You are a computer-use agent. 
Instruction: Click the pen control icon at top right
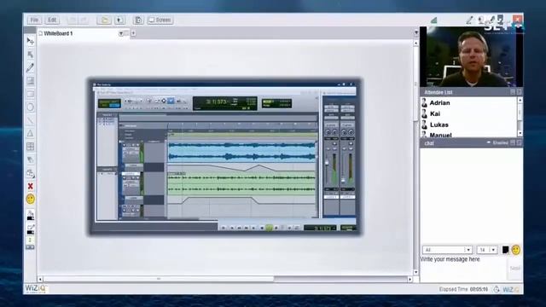click(470, 20)
